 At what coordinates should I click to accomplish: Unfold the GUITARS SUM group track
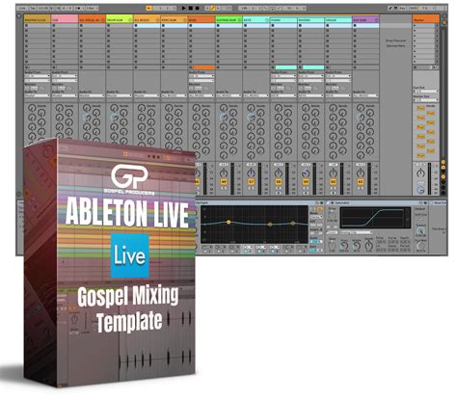[x=239, y=20]
